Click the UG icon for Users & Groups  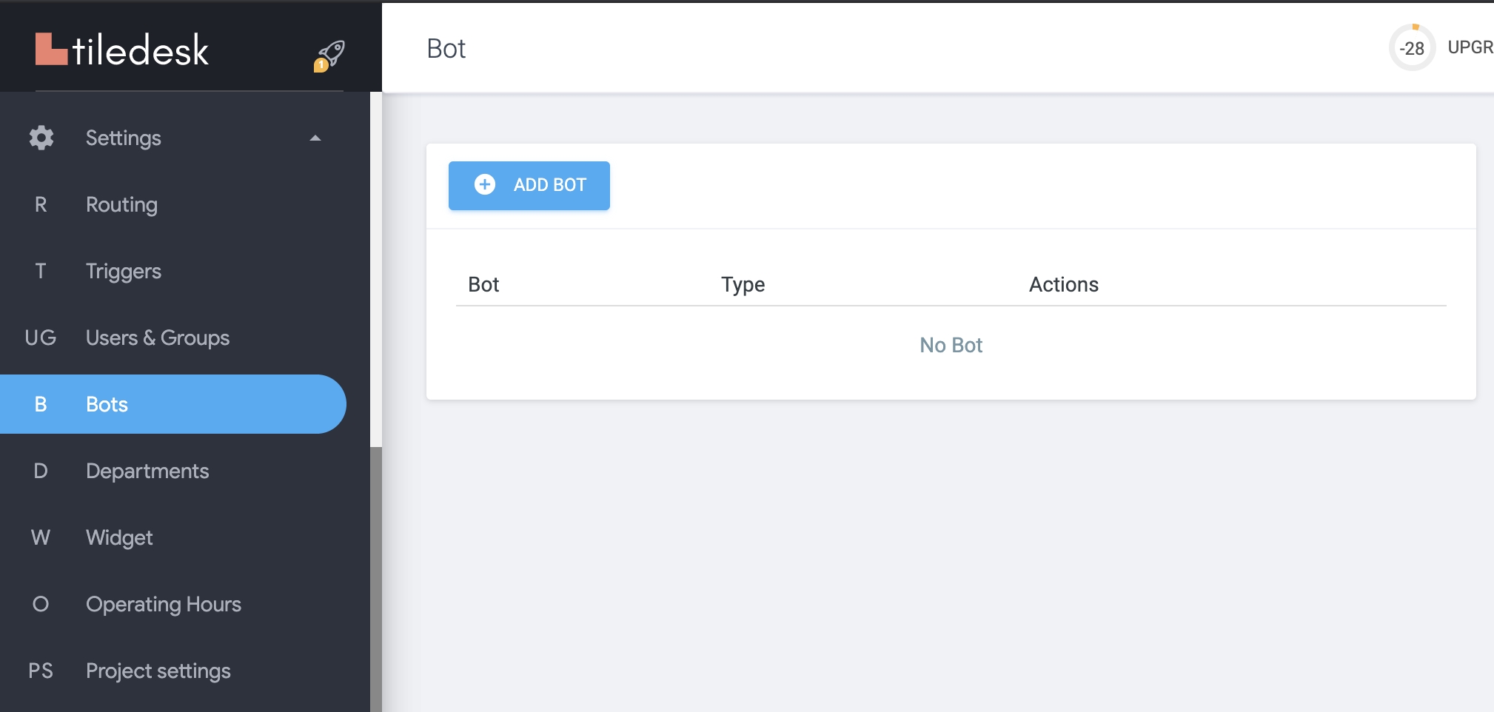point(41,338)
